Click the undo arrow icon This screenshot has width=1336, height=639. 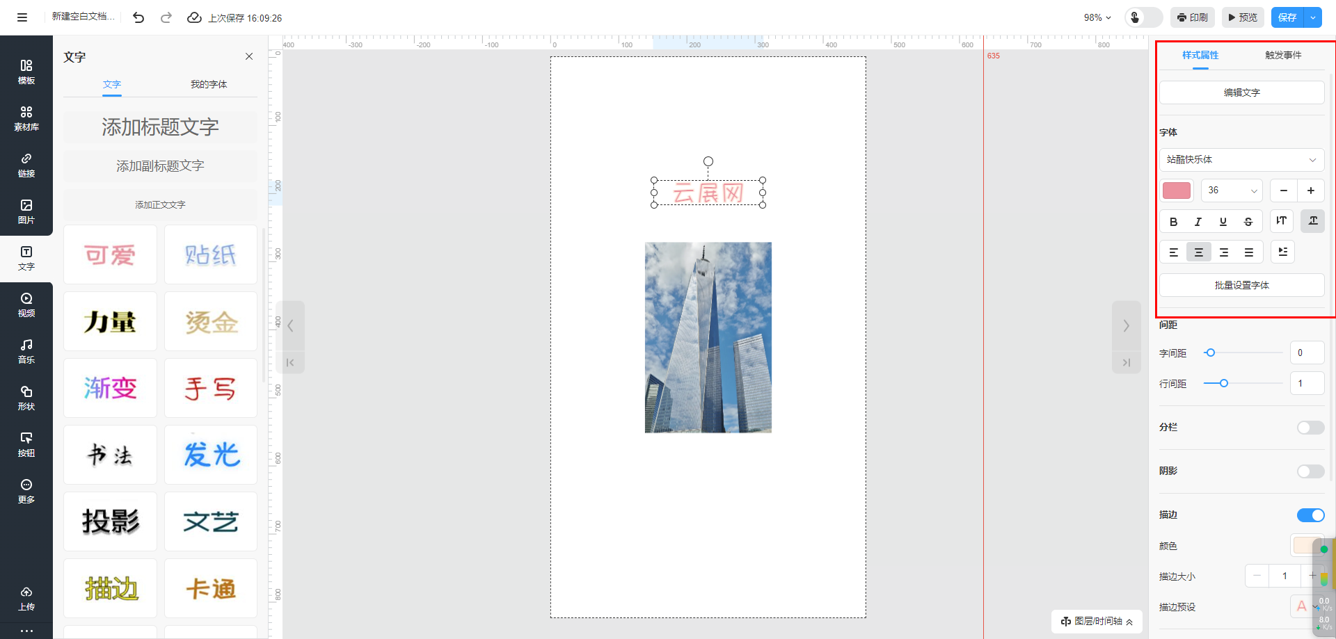(138, 18)
